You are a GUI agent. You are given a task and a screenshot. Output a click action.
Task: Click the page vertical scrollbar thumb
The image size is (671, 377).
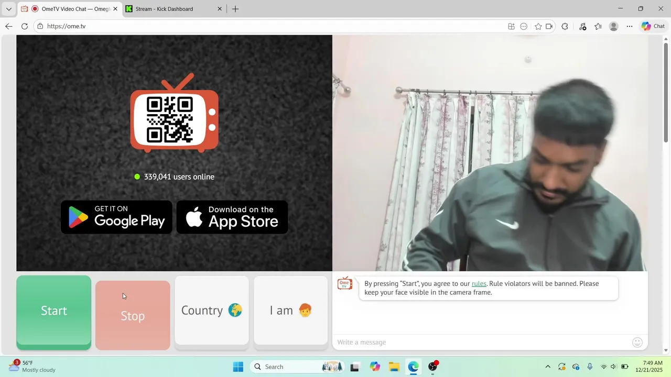(x=666, y=93)
